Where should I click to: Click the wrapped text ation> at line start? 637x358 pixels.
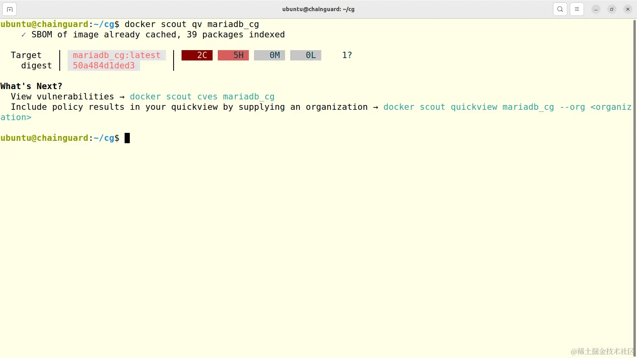click(16, 117)
